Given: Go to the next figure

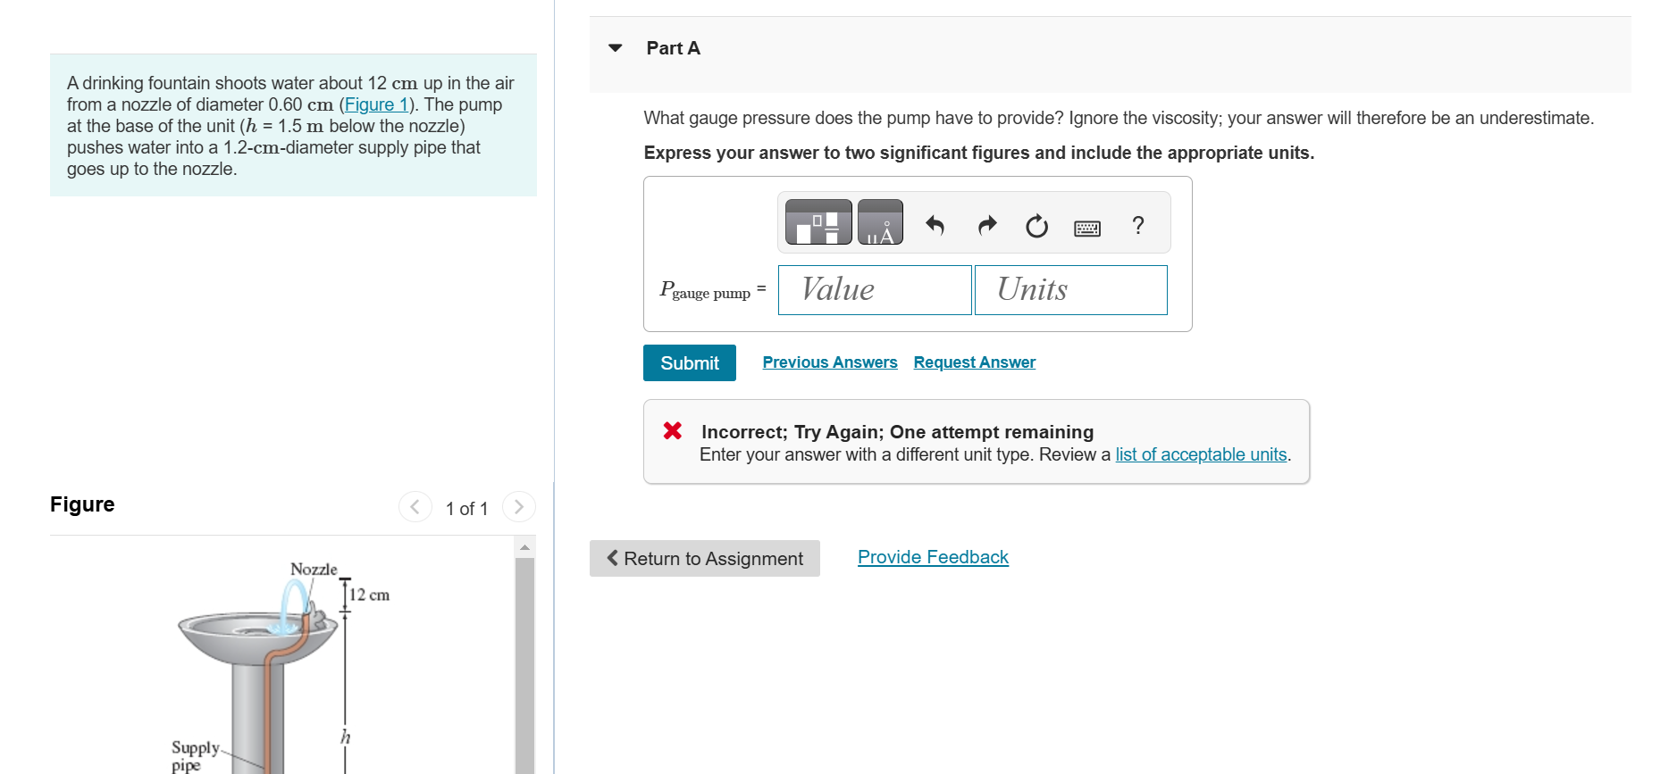Looking at the screenshot, I should 519,507.
